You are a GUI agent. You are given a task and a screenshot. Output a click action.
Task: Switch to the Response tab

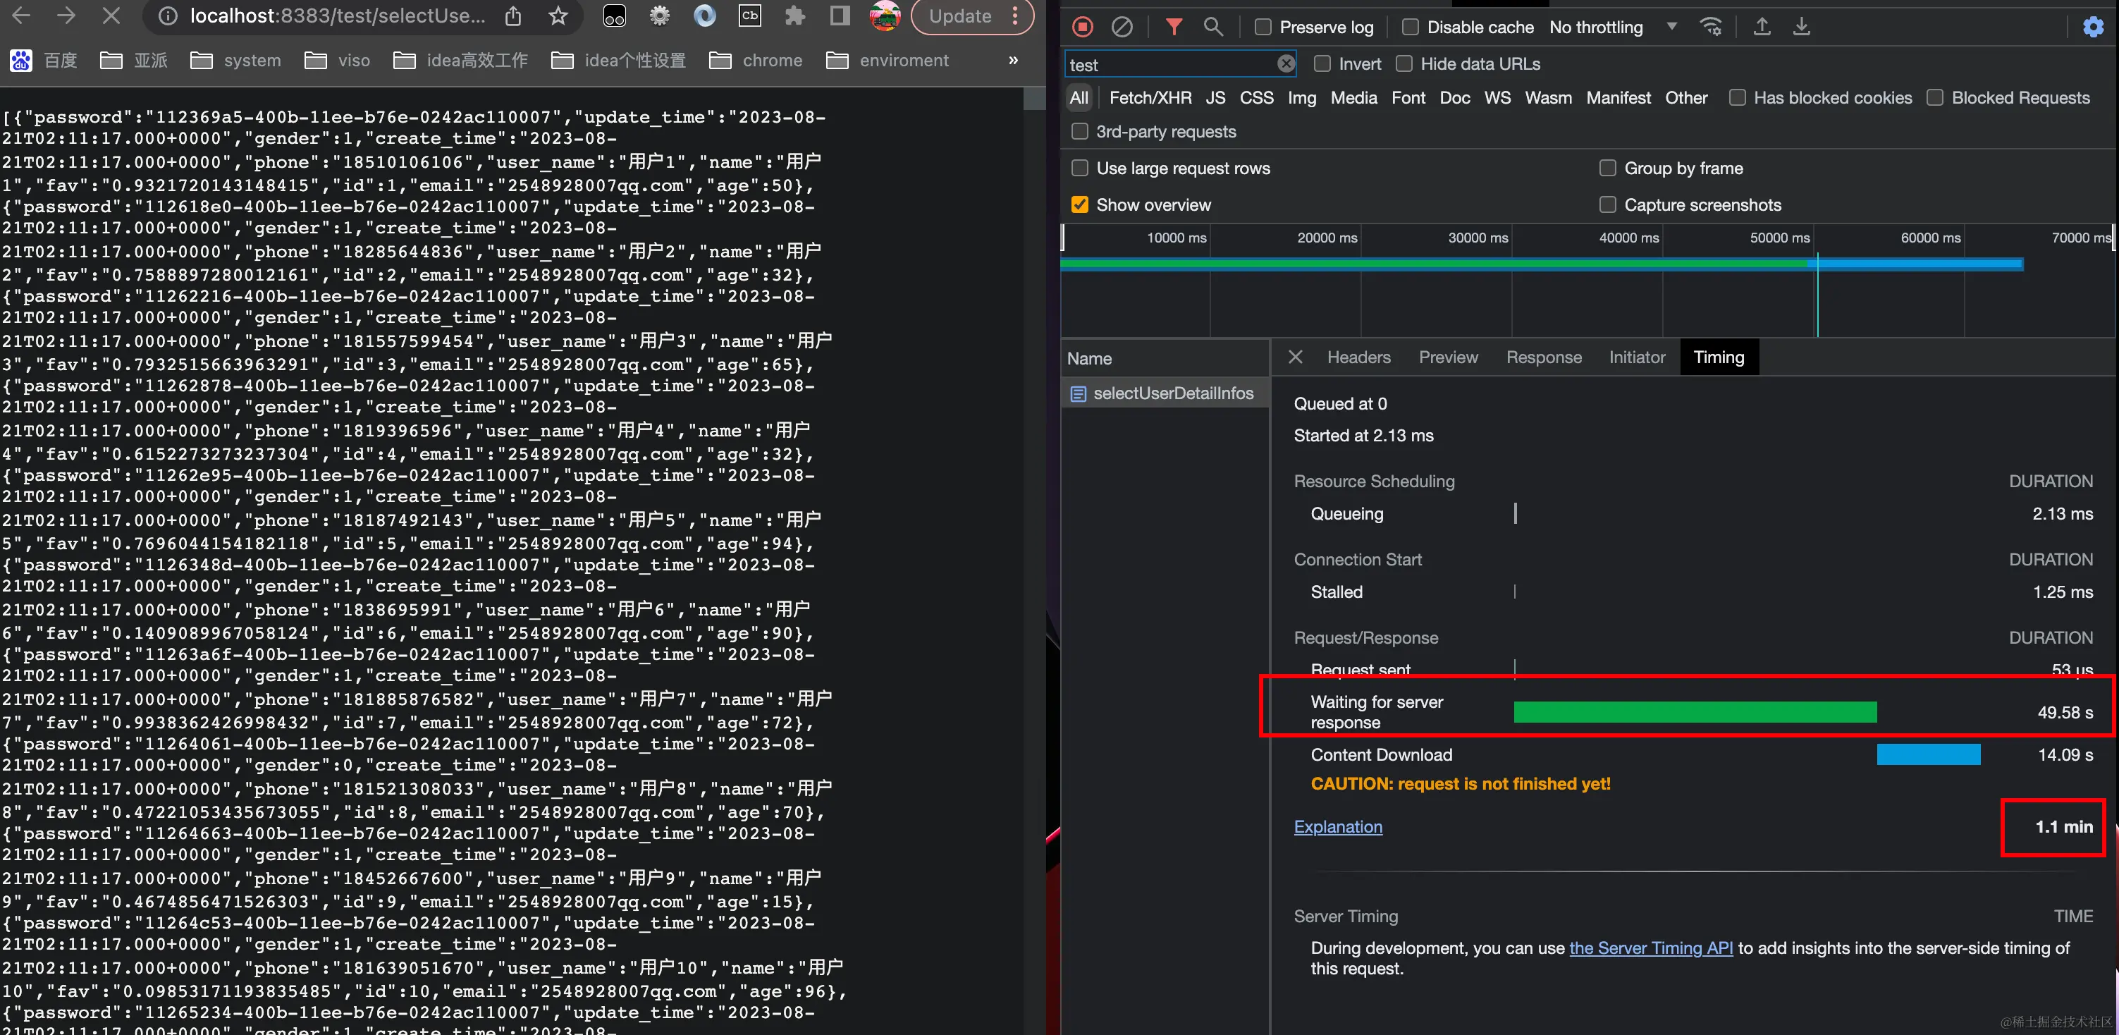click(1543, 357)
